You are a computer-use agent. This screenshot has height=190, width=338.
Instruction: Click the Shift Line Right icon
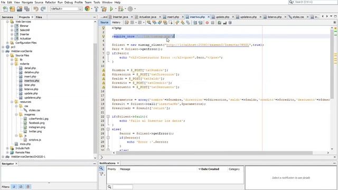pyautogui.click(x=201, y=22)
